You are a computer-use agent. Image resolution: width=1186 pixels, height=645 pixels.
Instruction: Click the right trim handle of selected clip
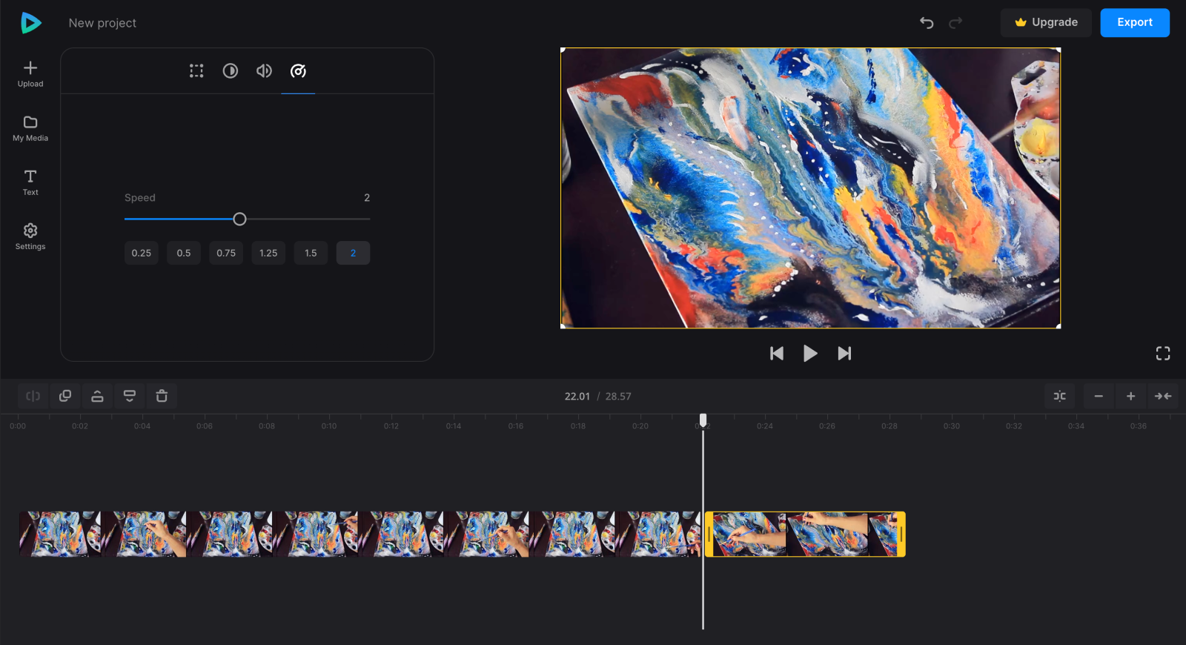(x=901, y=534)
